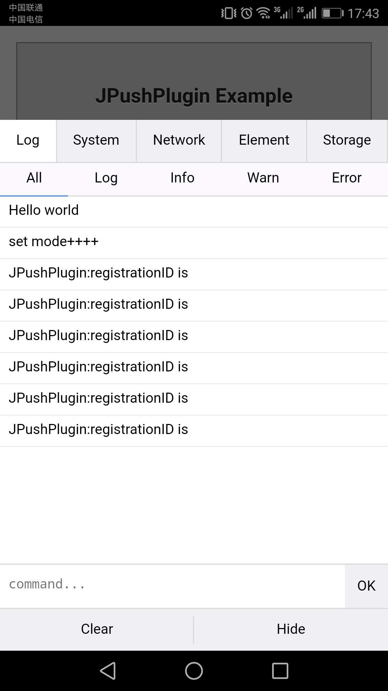
Task: Select the Log main tab
Action: pos(28,140)
